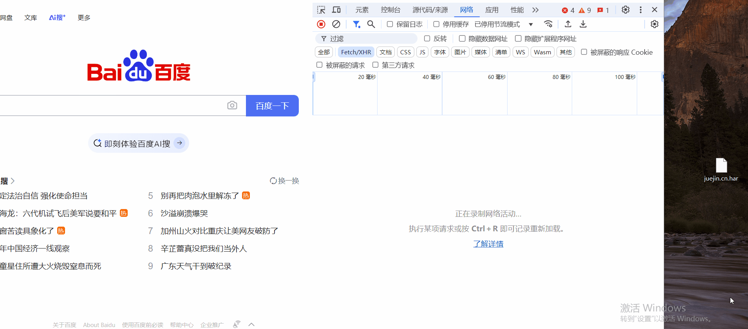
Task: Show the 4 errors indicator
Action: 568,10
